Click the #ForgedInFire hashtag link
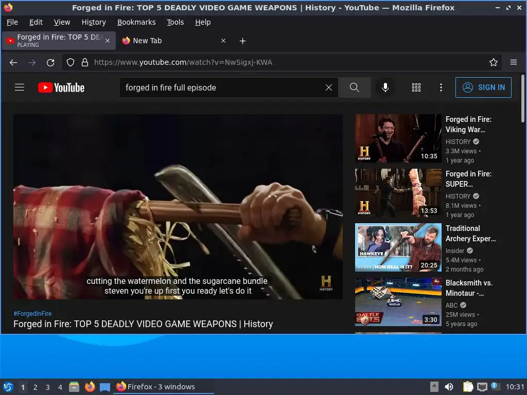527x395 pixels. click(x=32, y=313)
